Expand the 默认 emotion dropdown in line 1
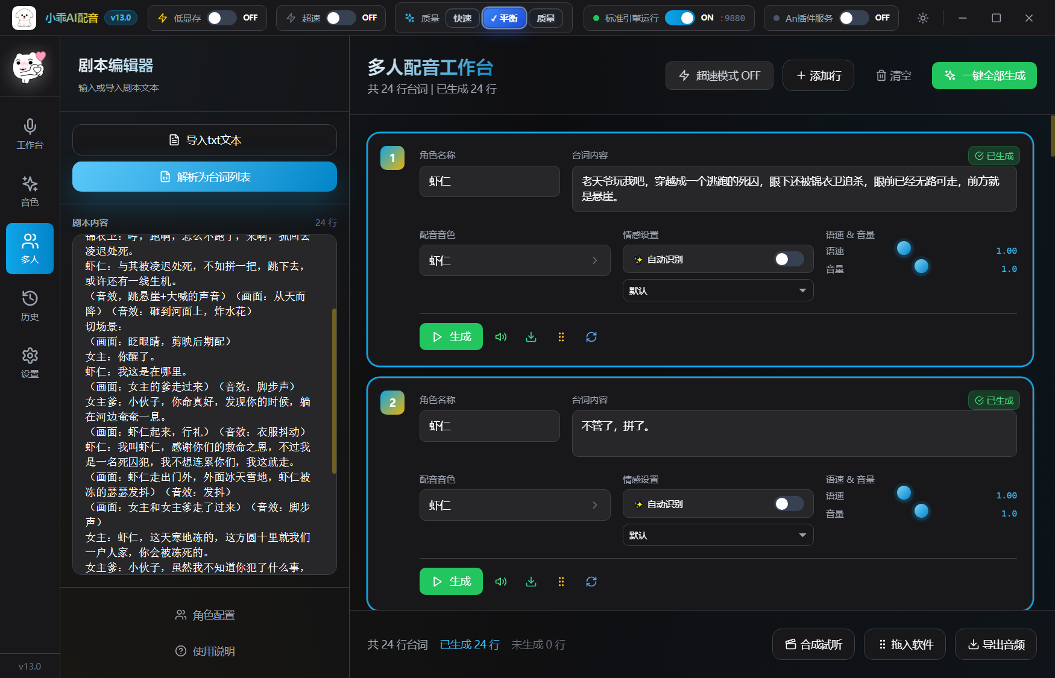Viewport: 1055px width, 678px height. 717,290
